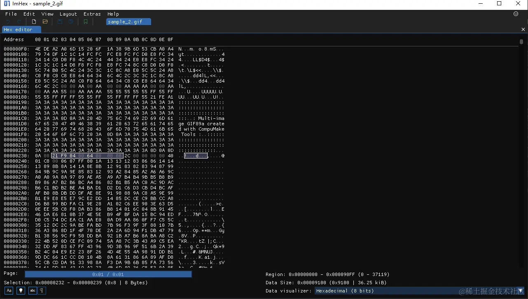Click the byte 2C in row 00000230
The width and height of the screenshot is (528, 299).
coord(127,156)
